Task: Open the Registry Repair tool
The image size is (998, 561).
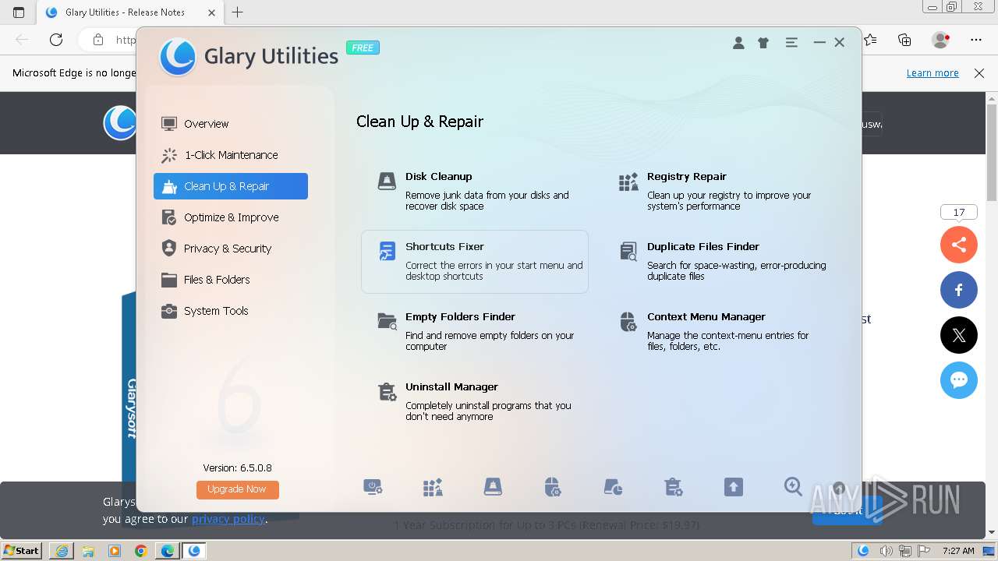Action: tap(716, 191)
